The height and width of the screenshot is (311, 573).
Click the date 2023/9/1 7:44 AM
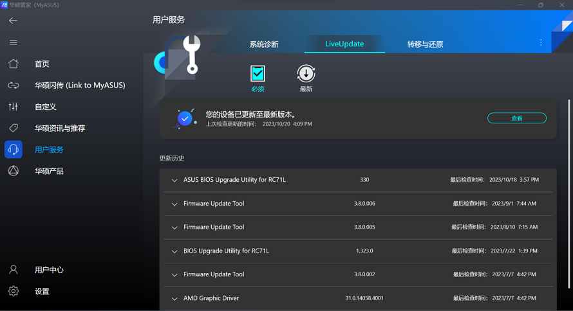tap(514, 204)
